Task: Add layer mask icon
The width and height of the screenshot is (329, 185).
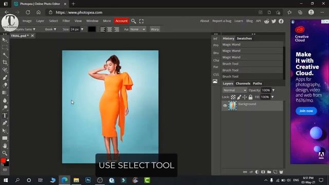Action: point(263,172)
